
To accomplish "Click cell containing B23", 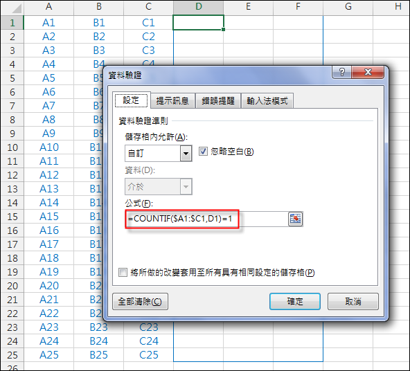I will coord(98,327).
